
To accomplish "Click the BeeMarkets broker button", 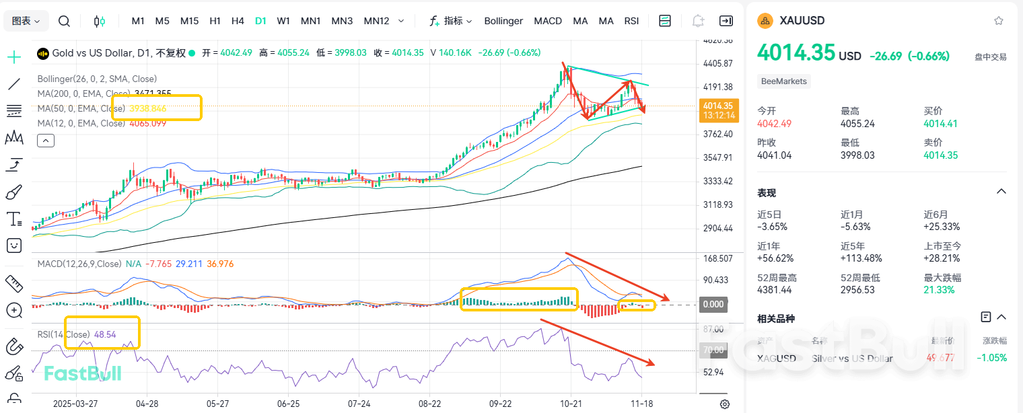I will click(x=783, y=80).
